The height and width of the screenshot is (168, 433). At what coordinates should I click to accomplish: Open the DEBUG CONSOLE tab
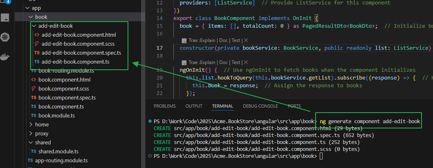260,106
